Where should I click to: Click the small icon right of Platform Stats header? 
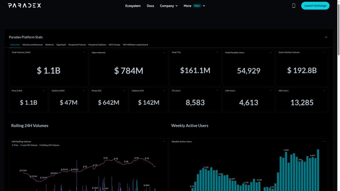[x=326, y=37]
